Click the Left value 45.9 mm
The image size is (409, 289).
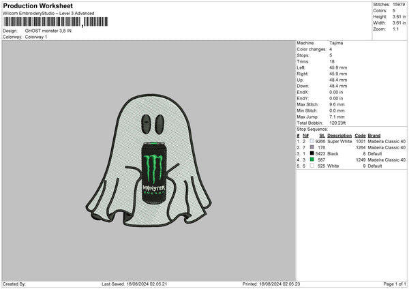338,67
